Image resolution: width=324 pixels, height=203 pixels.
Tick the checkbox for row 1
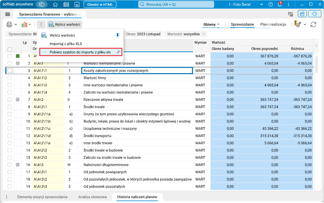pos(10,56)
